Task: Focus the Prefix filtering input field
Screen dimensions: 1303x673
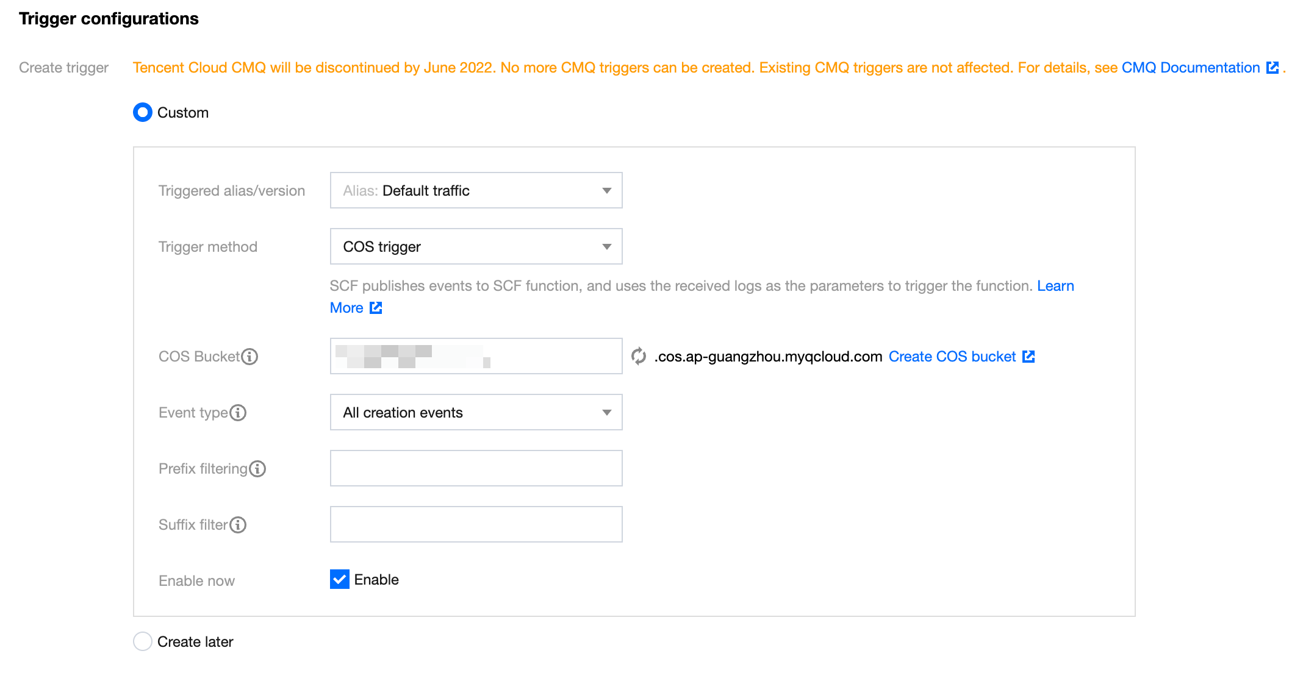Action: point(476,469)
